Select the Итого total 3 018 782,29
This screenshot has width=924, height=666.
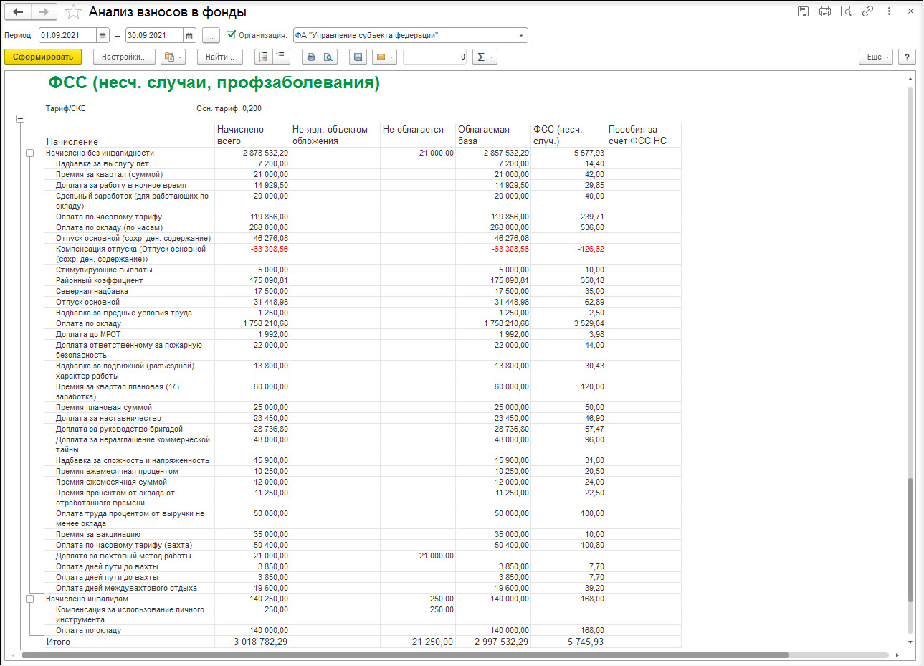click(260, 642)
